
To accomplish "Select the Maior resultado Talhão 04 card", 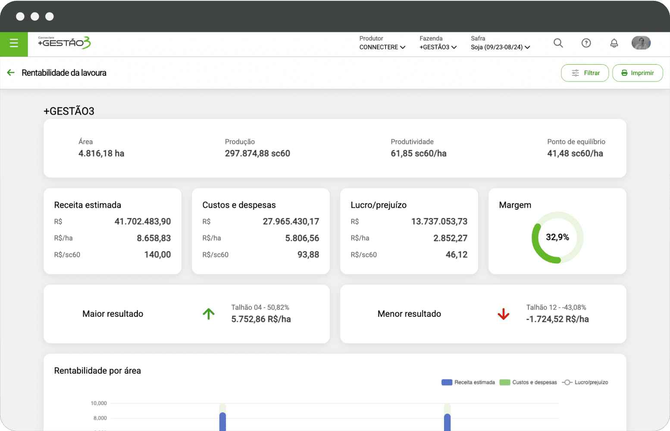I will coord(187,314).
